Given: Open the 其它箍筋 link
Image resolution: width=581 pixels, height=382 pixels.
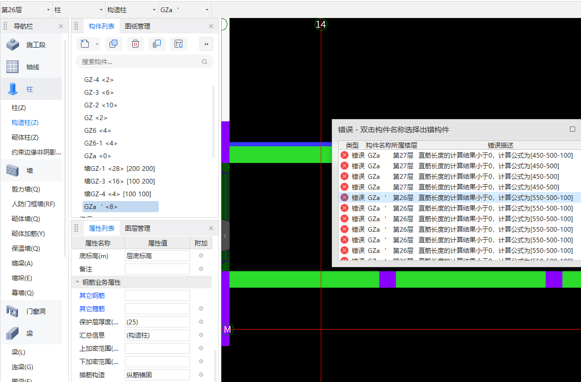Looking at the screenshot, I should 92,308.
